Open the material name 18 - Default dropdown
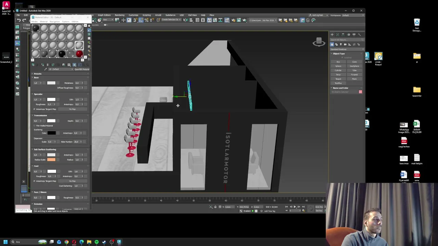This screenshot has width=438, height=246. coord(61,69)
